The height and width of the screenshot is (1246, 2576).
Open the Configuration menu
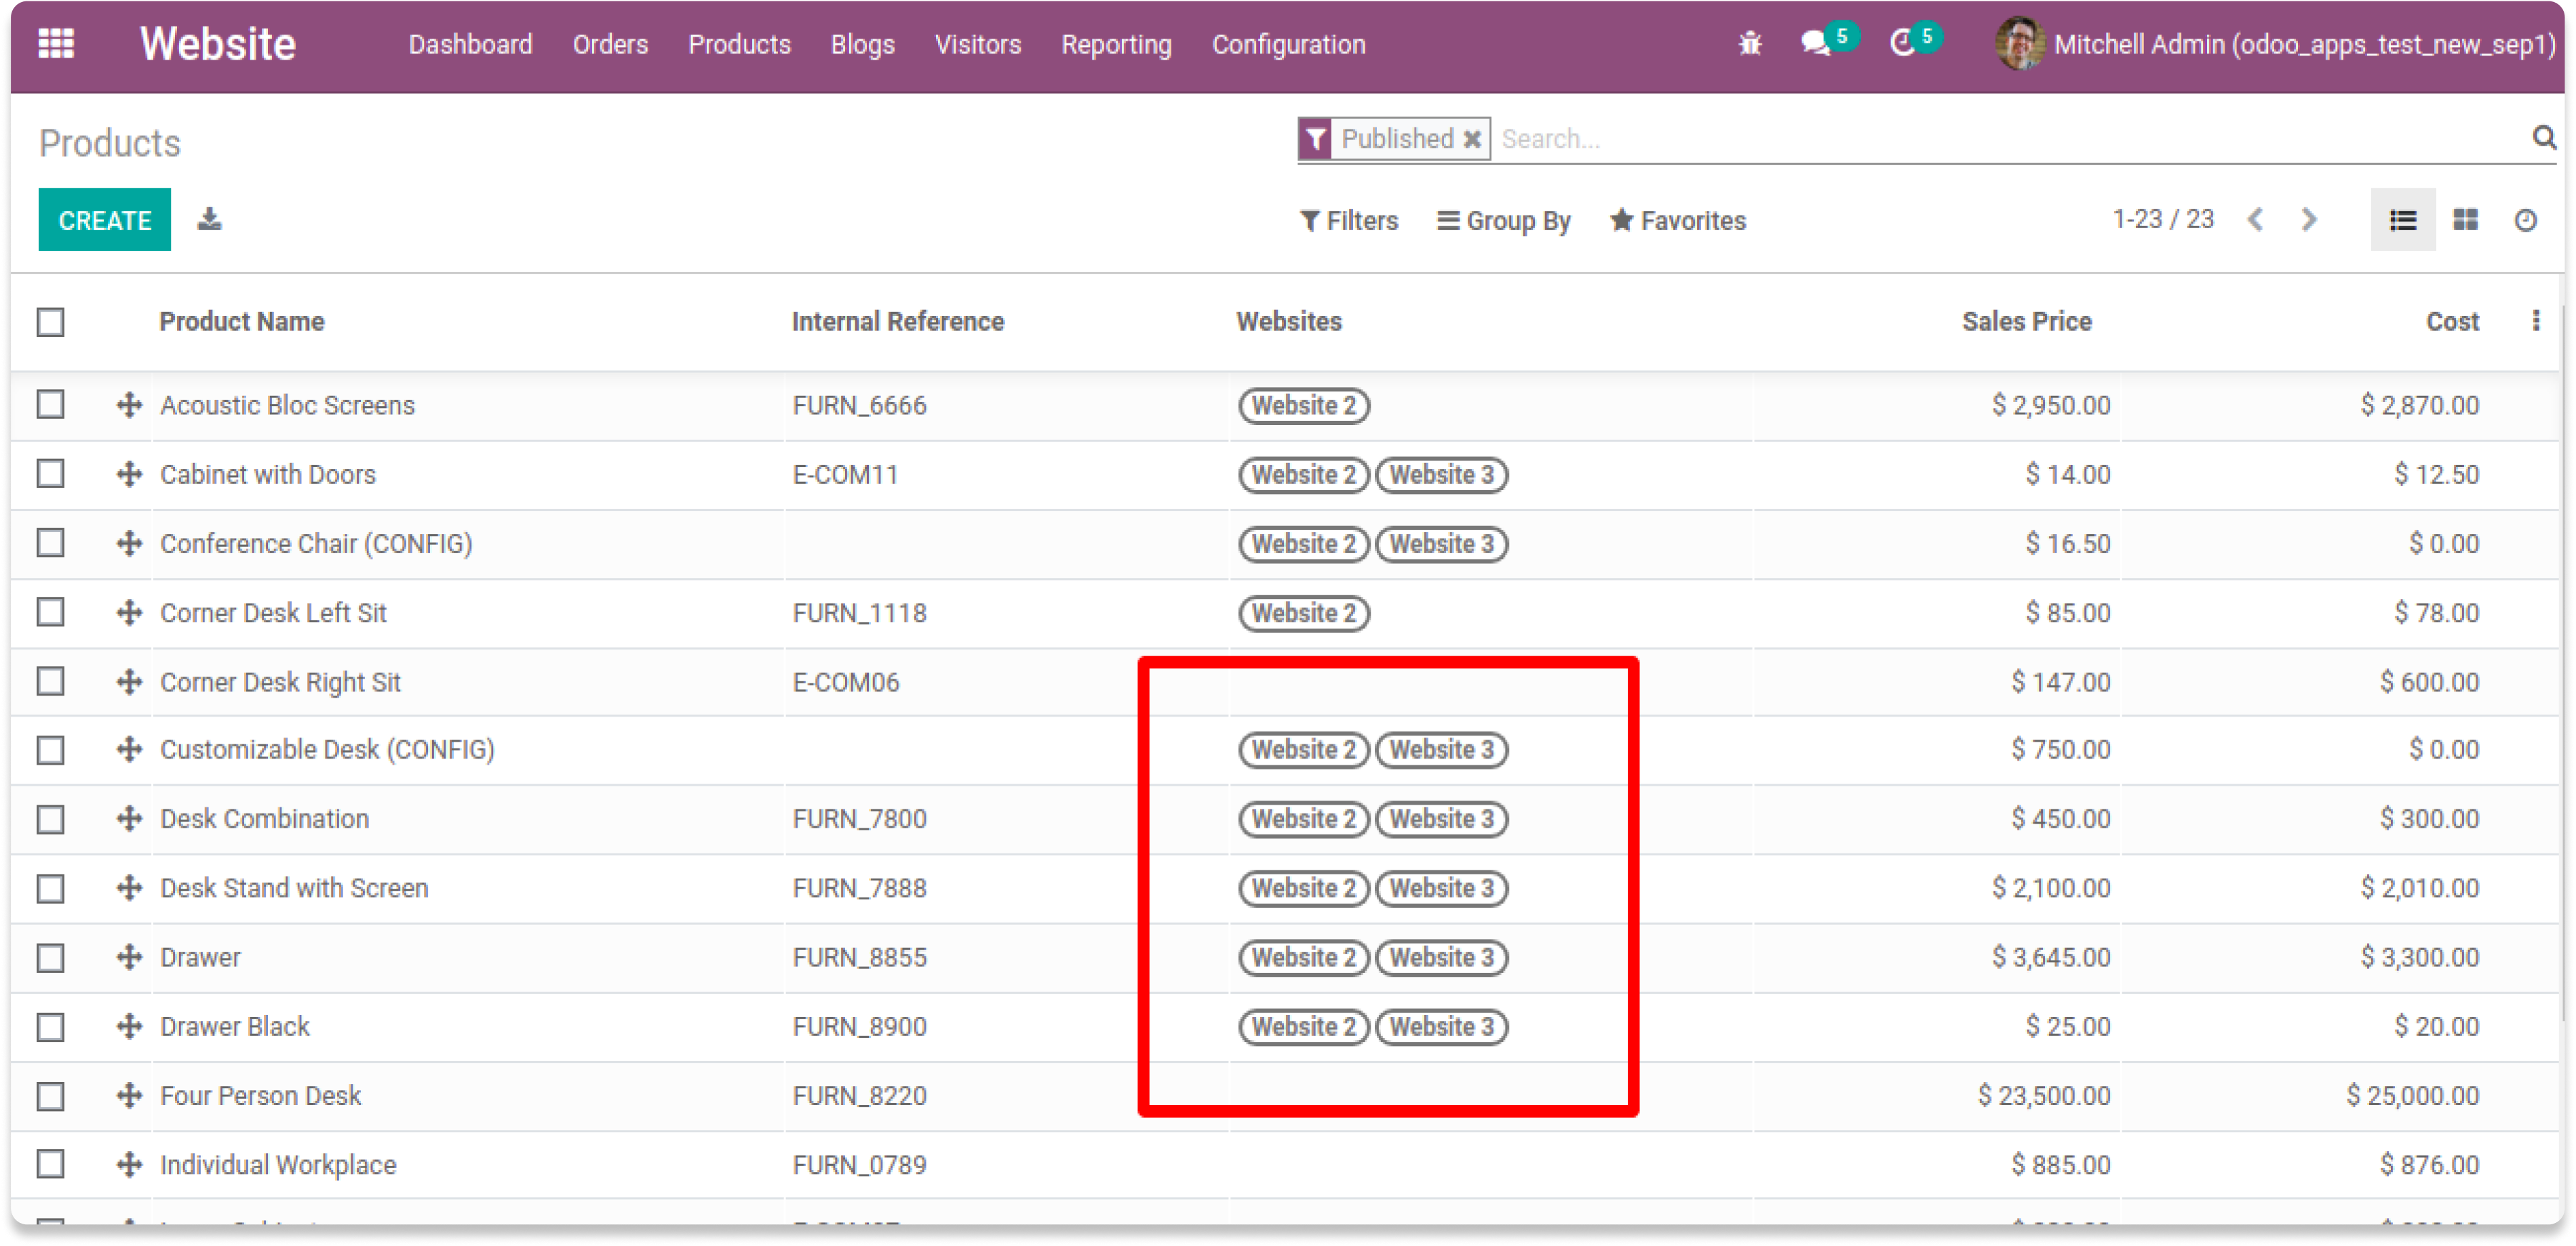1288,45
